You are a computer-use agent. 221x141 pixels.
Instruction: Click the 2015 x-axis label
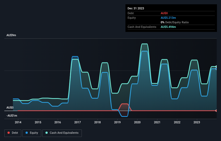pyautogui.click(x=38, y=122)
